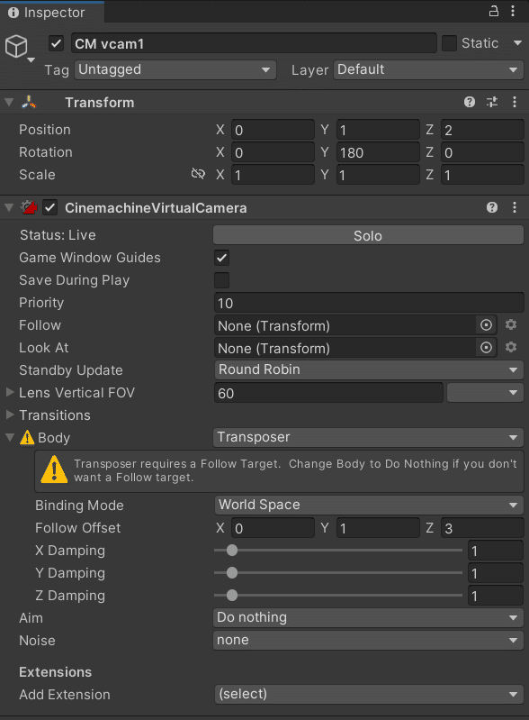
Task: Click the Priority field with value 10
Action: click(x=369, y=303)
